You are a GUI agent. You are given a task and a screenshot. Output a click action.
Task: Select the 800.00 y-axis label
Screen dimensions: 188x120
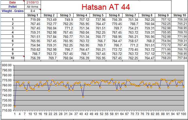pyautogui.click(x=7, y=65)
